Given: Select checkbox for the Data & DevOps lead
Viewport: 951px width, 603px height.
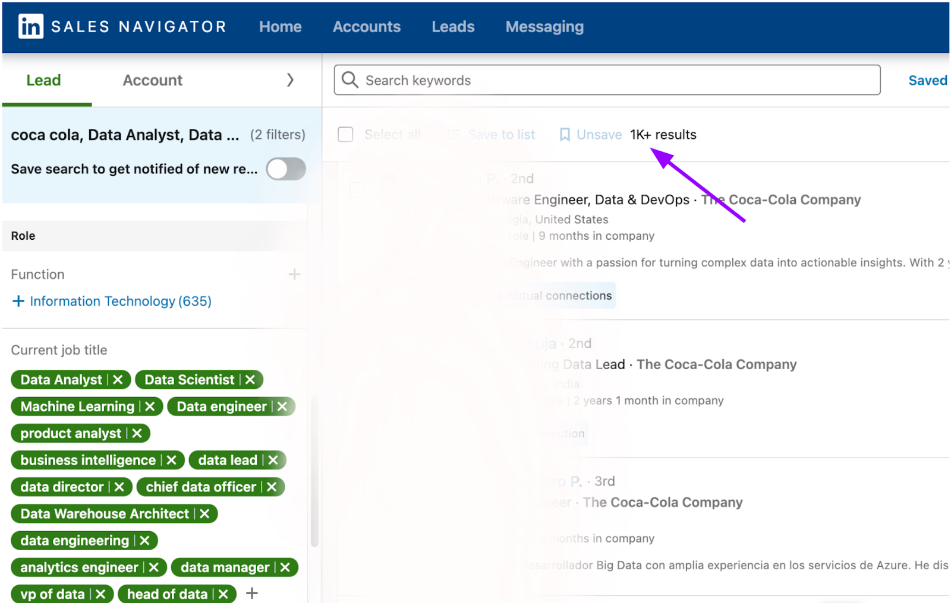Looking at the screenshot, I should (x=357, y=190).
